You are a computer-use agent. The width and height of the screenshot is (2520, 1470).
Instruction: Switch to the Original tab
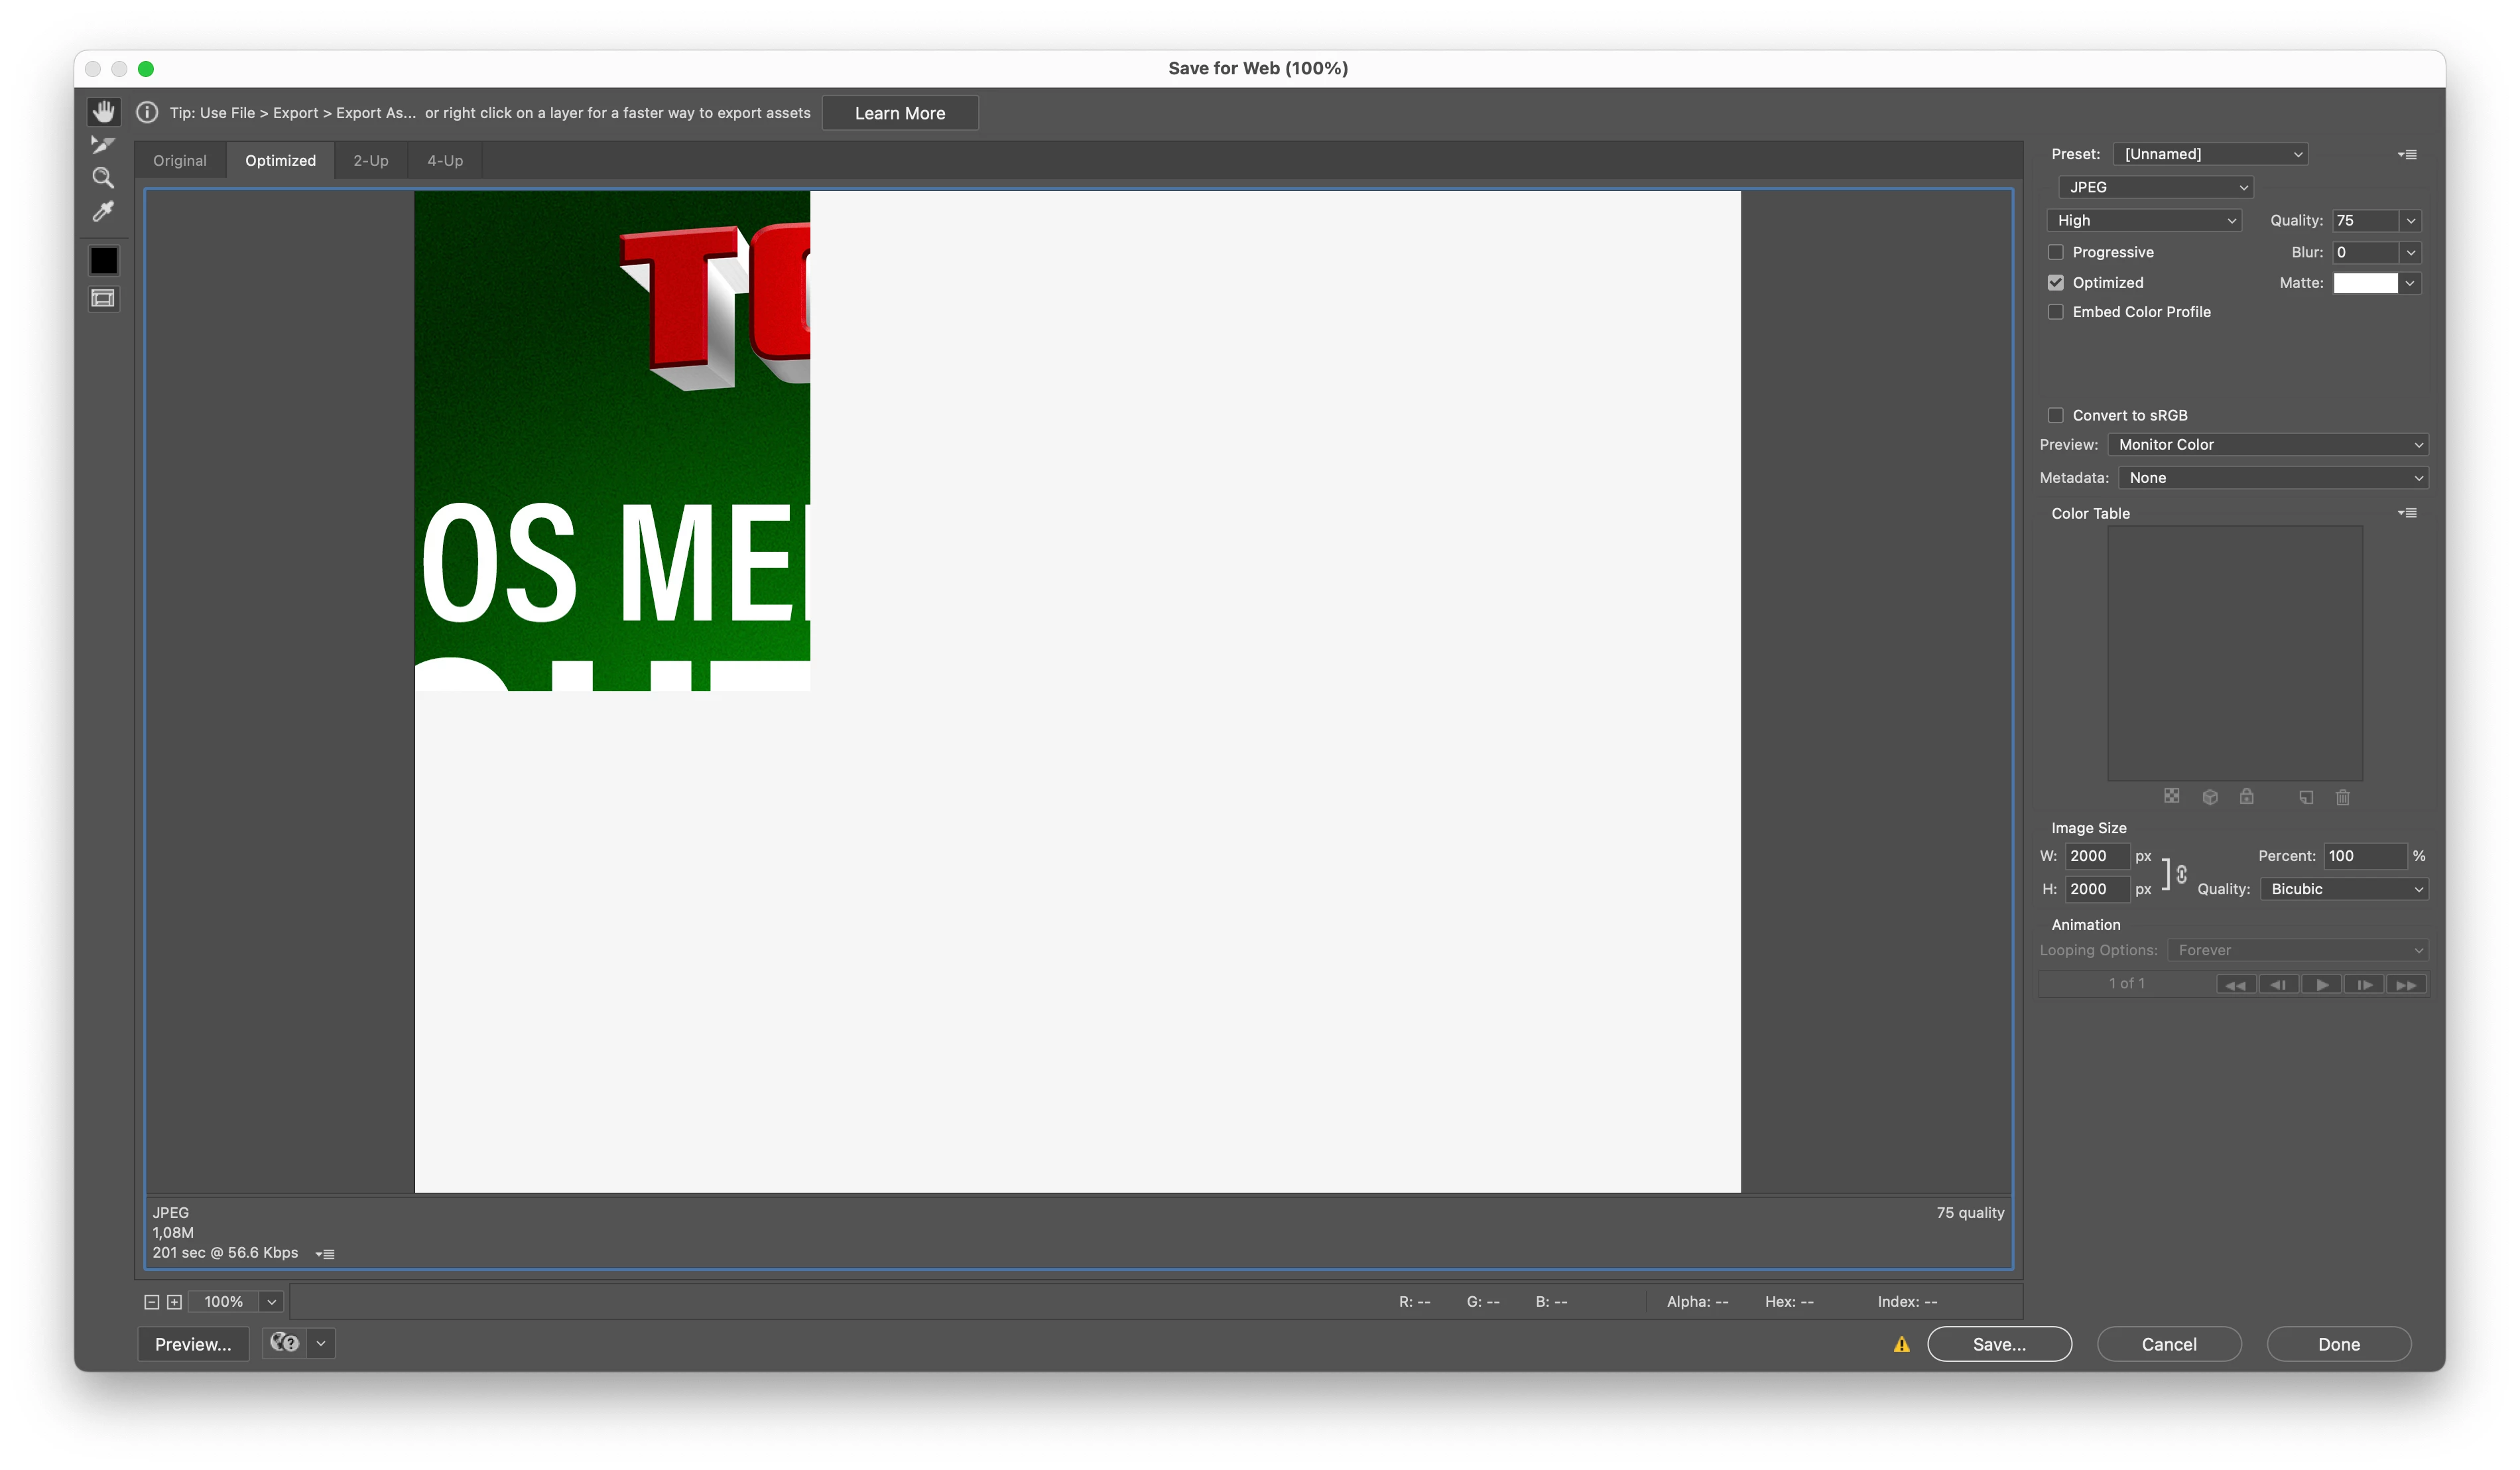(x=180, y=160)
